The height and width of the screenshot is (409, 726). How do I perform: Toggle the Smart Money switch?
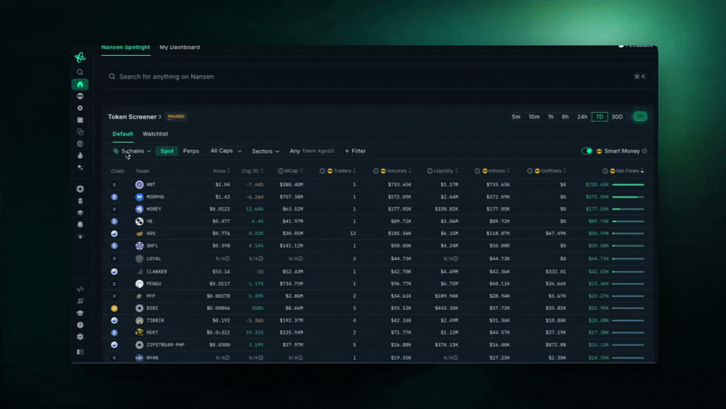click(x=587, y=151)
